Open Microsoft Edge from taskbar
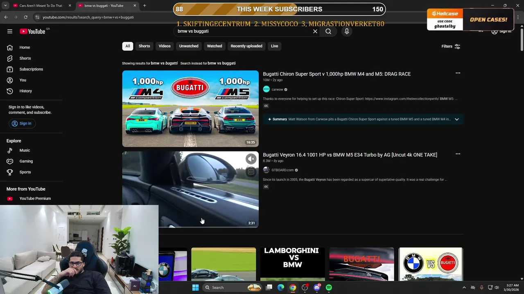Viewport: 524px width, 294px height. 281,287
